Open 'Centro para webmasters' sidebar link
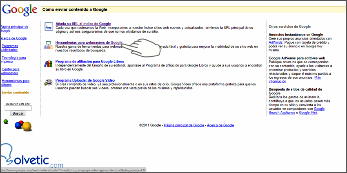Screen dimensions: 347x173 tap(10, 71)
